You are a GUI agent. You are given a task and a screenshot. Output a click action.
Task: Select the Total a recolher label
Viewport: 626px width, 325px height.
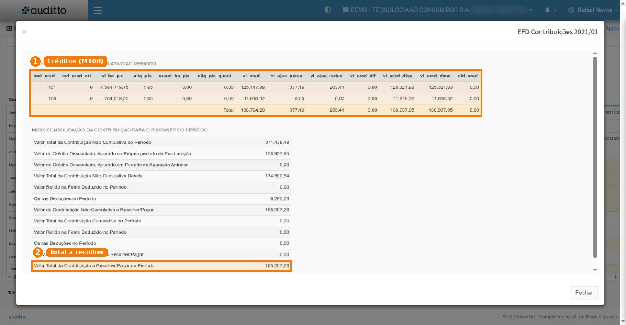click(77, 252)
